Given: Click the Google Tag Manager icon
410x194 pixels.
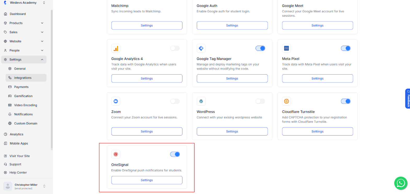Looking at the screenshot, I should (x=201, y=48).
